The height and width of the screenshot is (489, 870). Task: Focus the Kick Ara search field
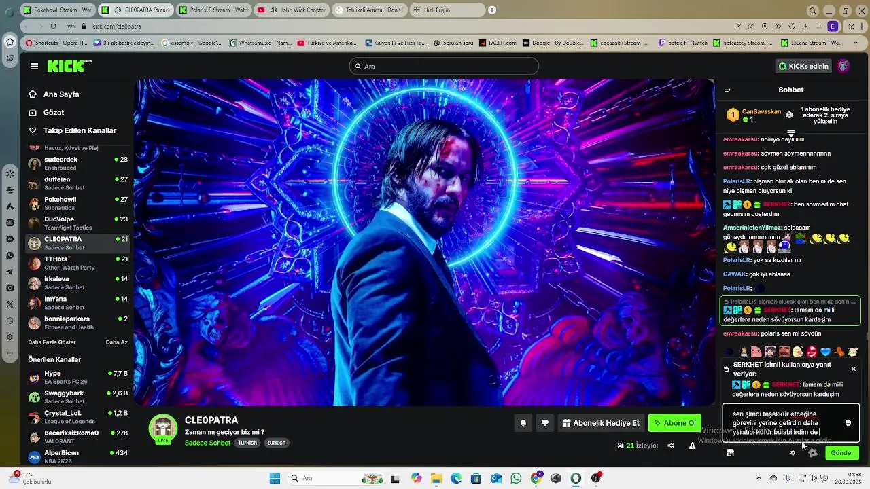[x=444, y=66]
